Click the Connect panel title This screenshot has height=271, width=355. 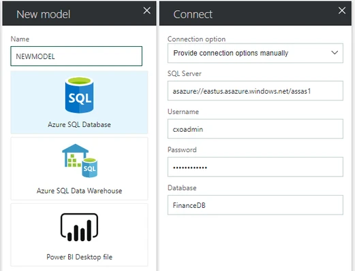(x=193, y=14)
